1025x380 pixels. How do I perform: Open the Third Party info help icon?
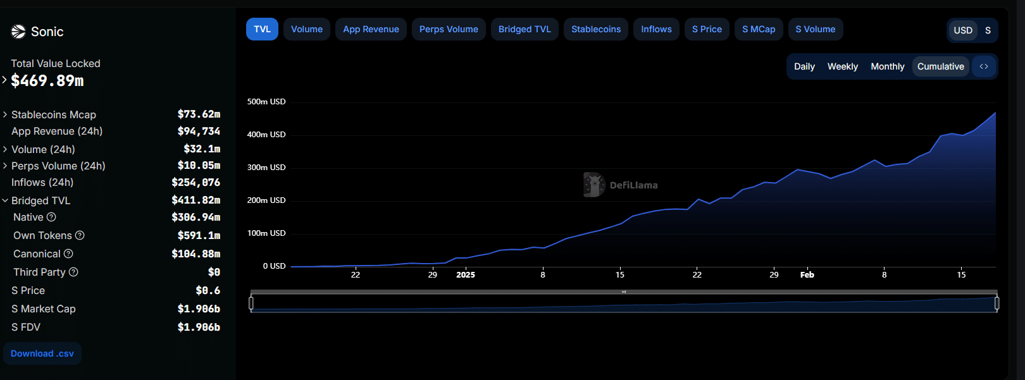click(73, 272)
